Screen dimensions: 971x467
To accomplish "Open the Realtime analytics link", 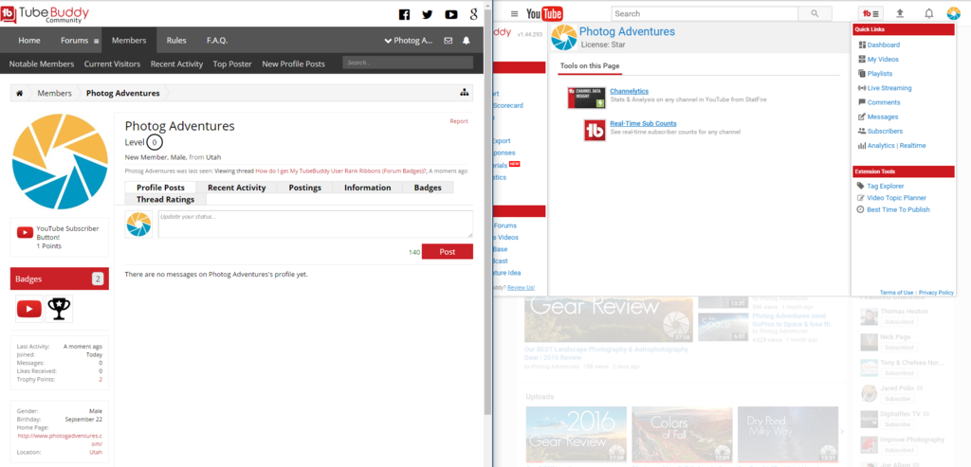I will pos(913,145).
